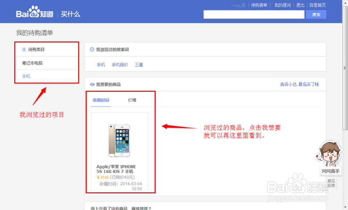This screenshot has width=348, height=210.
Task: Click the (已降价40元) price drop note
Action: point(122,177)
